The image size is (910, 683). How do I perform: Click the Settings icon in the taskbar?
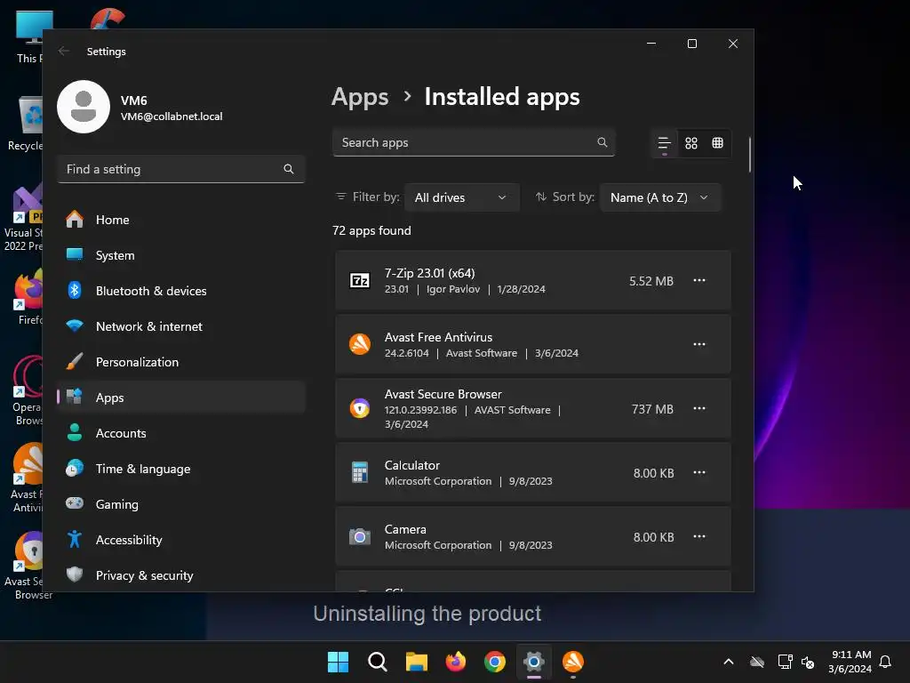pos(534,662)
